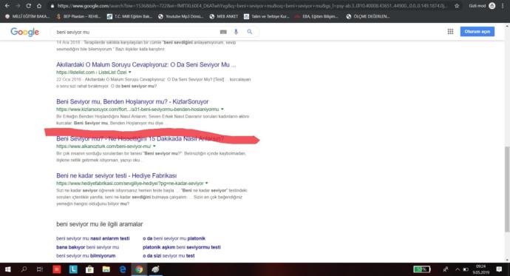Open the red app on the taskbar
The height and width of the screenshot is (276, 510).
point(57,269)
